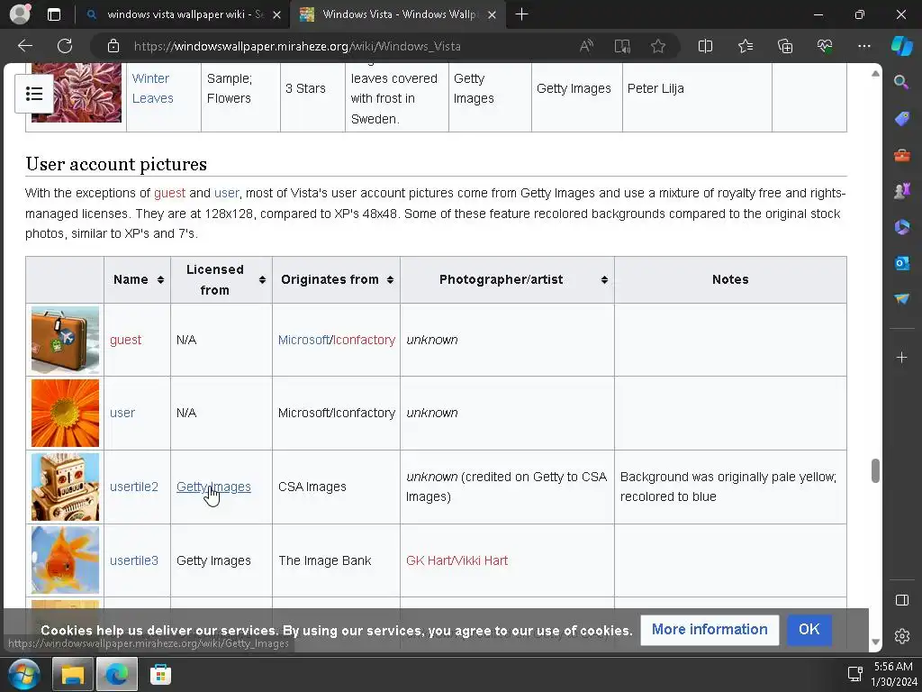
Task: Open sidebar Drop paper plane icon
Action: click(901, 299)
